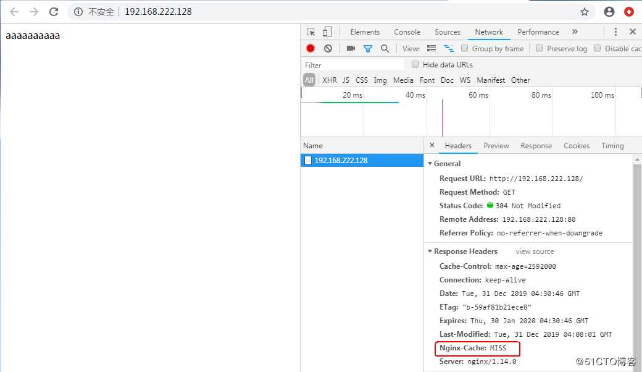View site information icon in address bar
This screenshot has height=372, width=642.
click(78, 12)
